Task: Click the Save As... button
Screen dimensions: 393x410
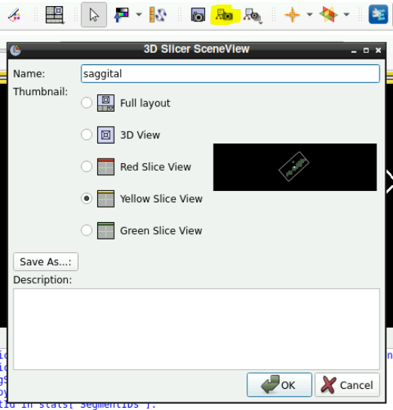Action: click(x=46, y=261)
